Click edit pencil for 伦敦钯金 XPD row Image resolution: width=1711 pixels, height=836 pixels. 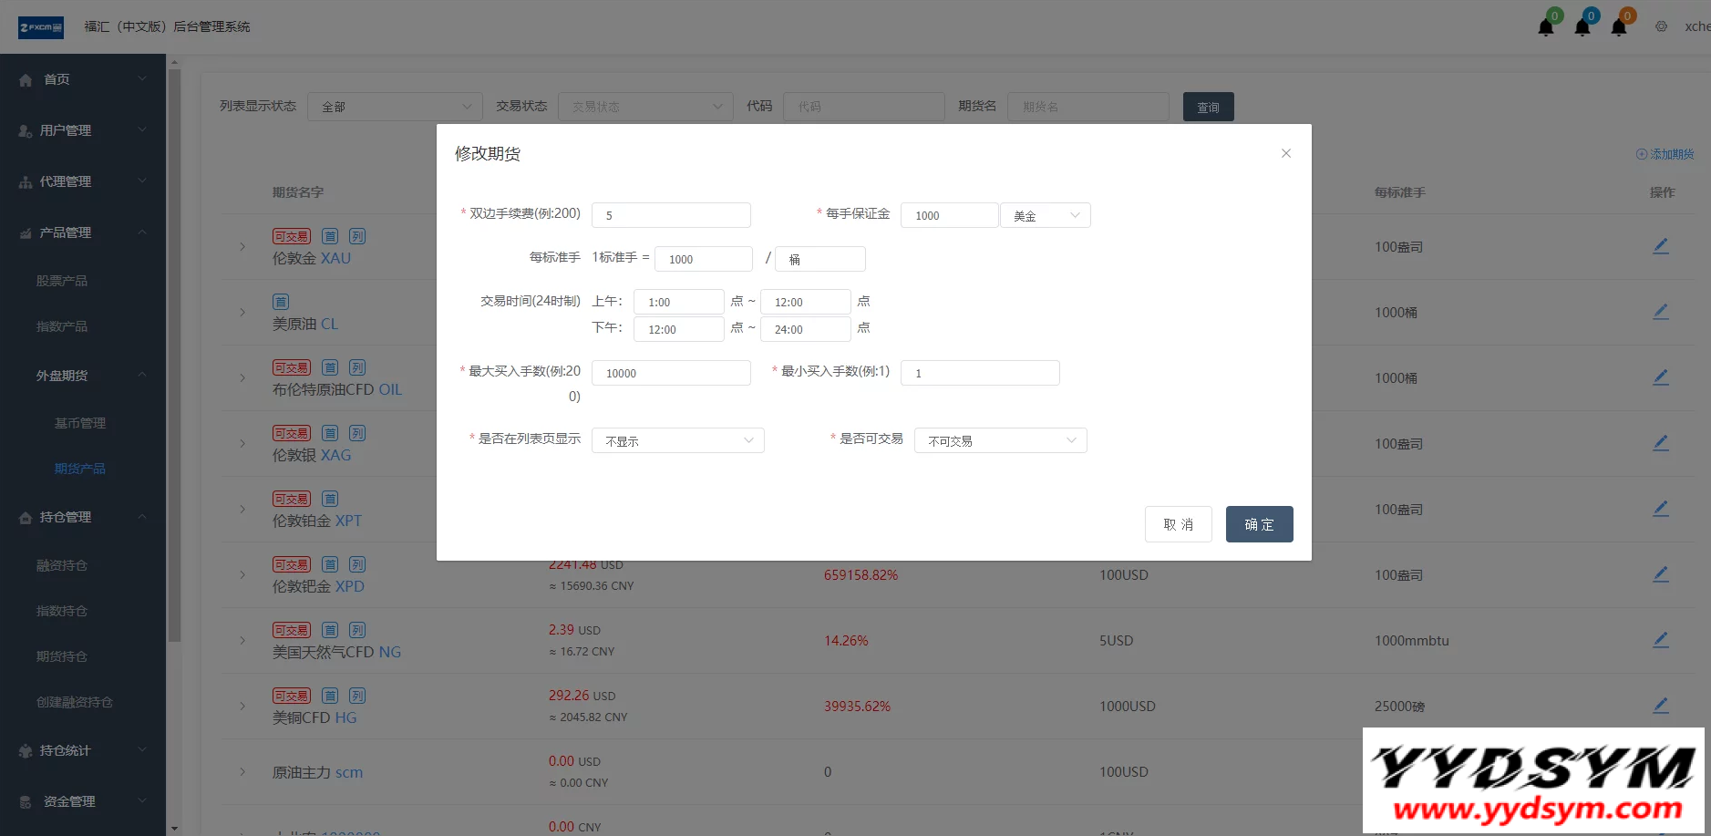(1661, 574)
